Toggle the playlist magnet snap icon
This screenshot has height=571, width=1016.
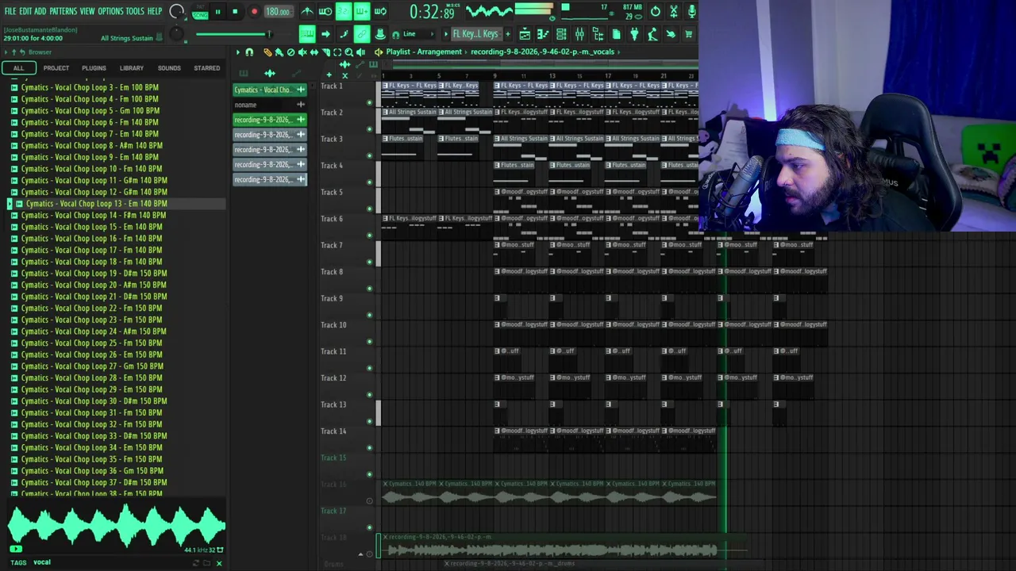click(249, 52)
